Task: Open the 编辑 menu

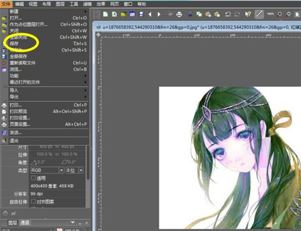Action: coord(20,4)
